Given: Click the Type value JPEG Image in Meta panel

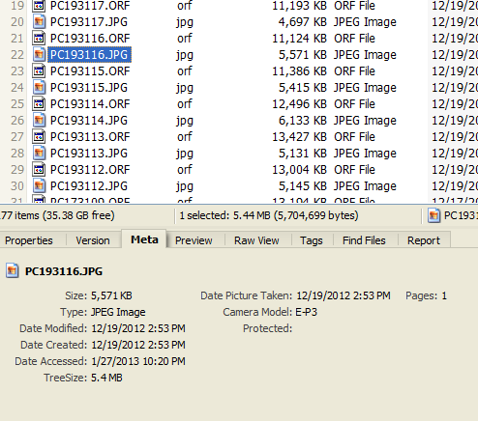Looking at the screenshot, I should click(x=118, y=312).
